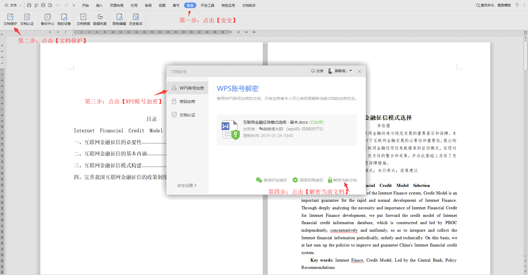
Task: Click the right indent marker on ruler
Action: 229,33
